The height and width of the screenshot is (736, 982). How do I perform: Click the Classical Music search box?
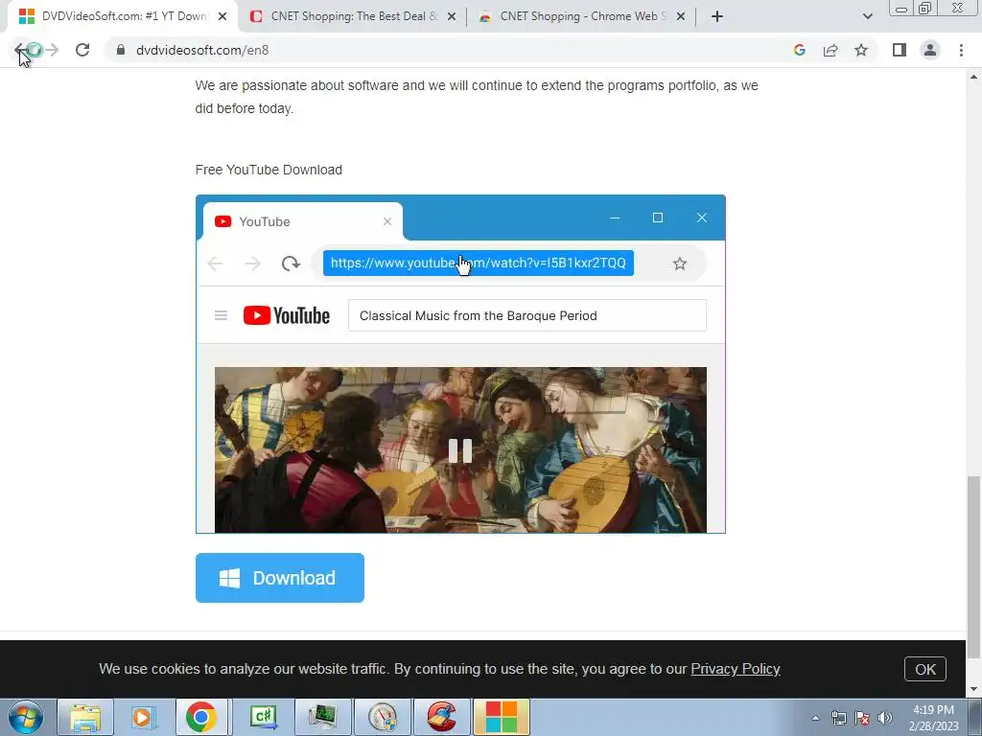point(527,315)
